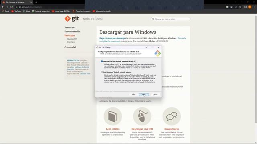Open 'Descargas' in site sidebar
This screenshot has width=257, height=144.
(x=69, y=36)
